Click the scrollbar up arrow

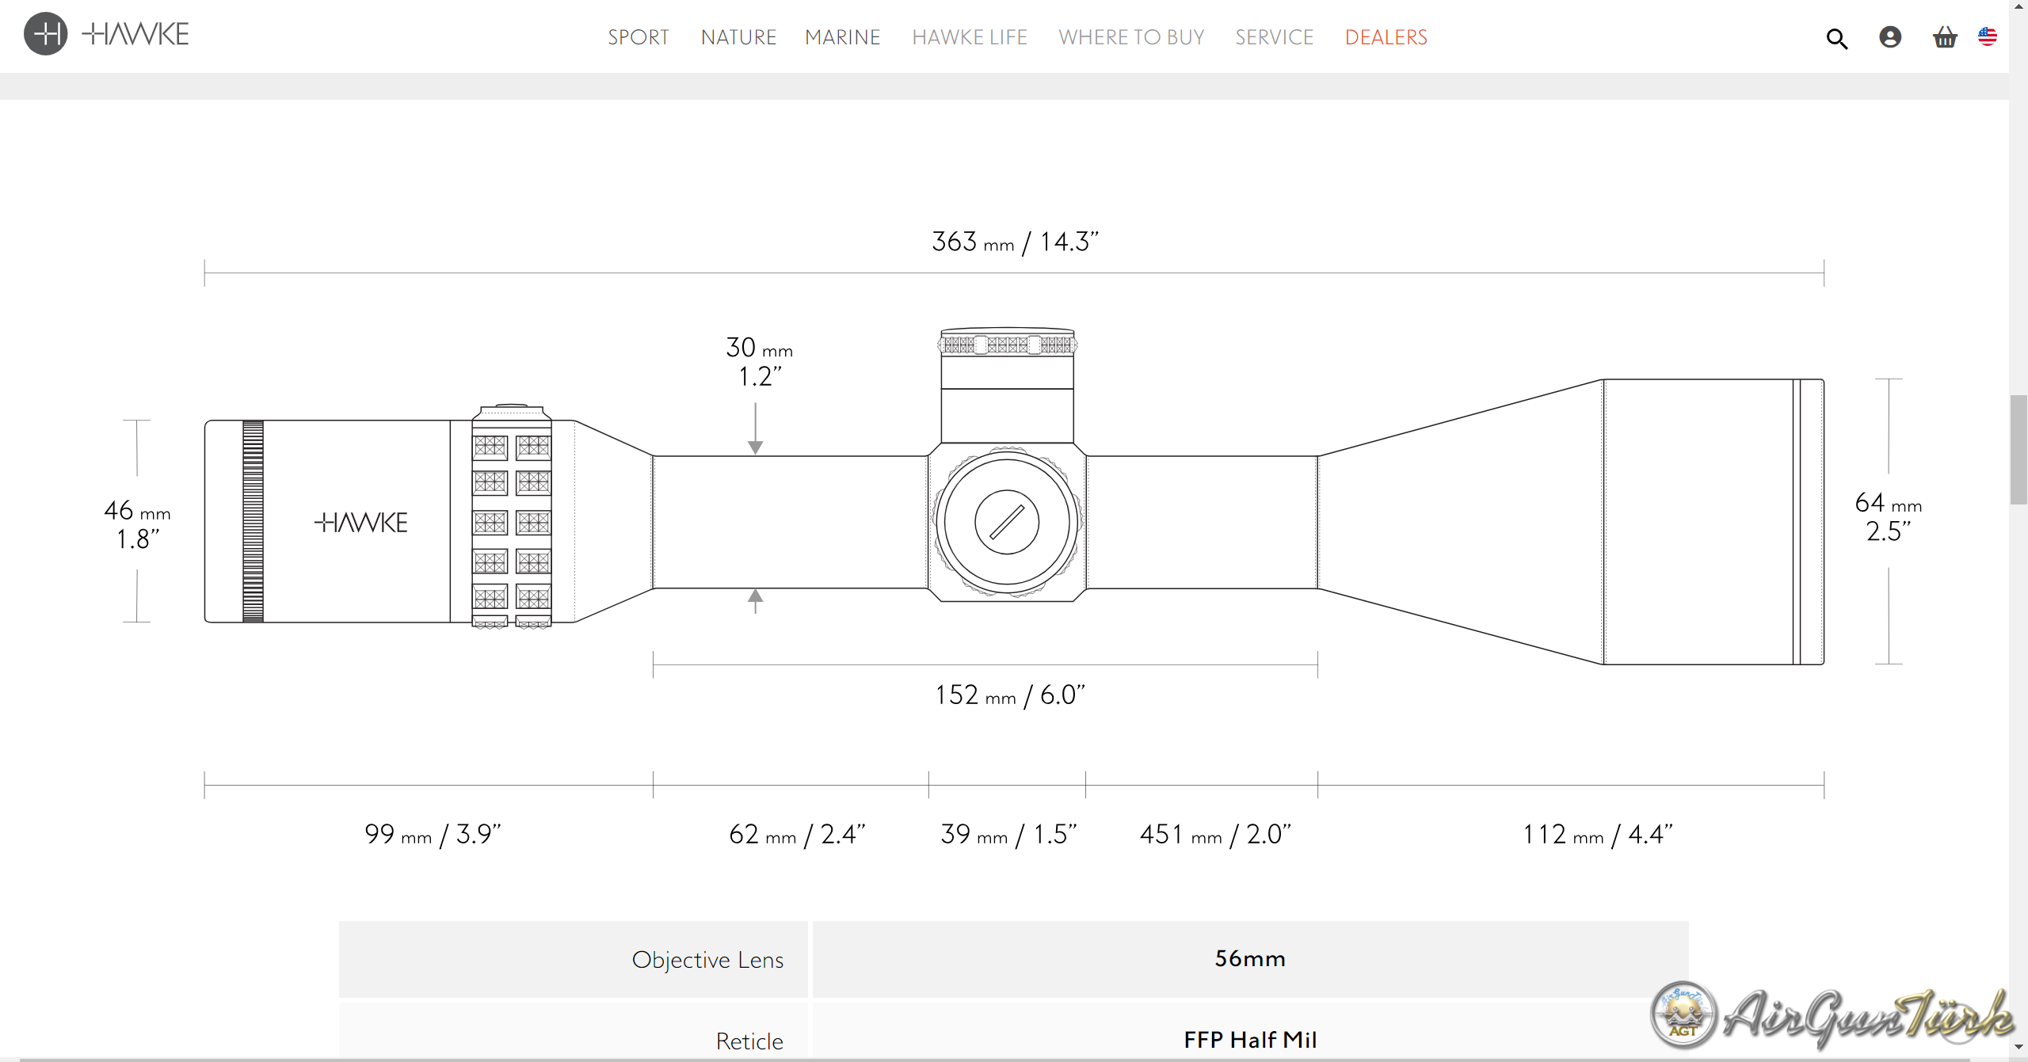(2018, 6)
